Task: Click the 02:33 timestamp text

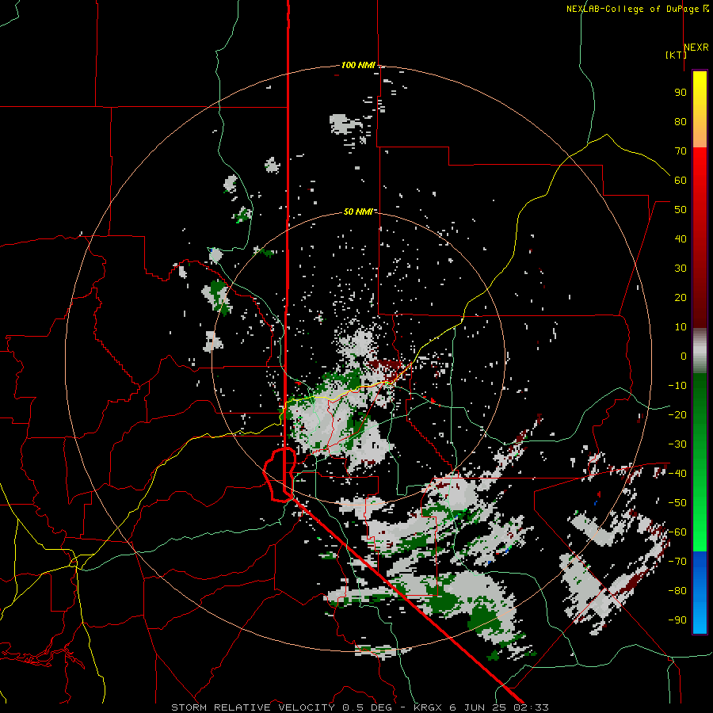Action: 531,707
